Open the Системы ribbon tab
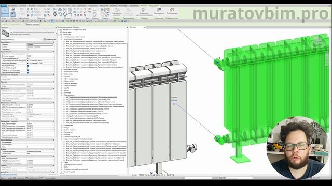The image size is (332, 186). click(x=23, y=6)
